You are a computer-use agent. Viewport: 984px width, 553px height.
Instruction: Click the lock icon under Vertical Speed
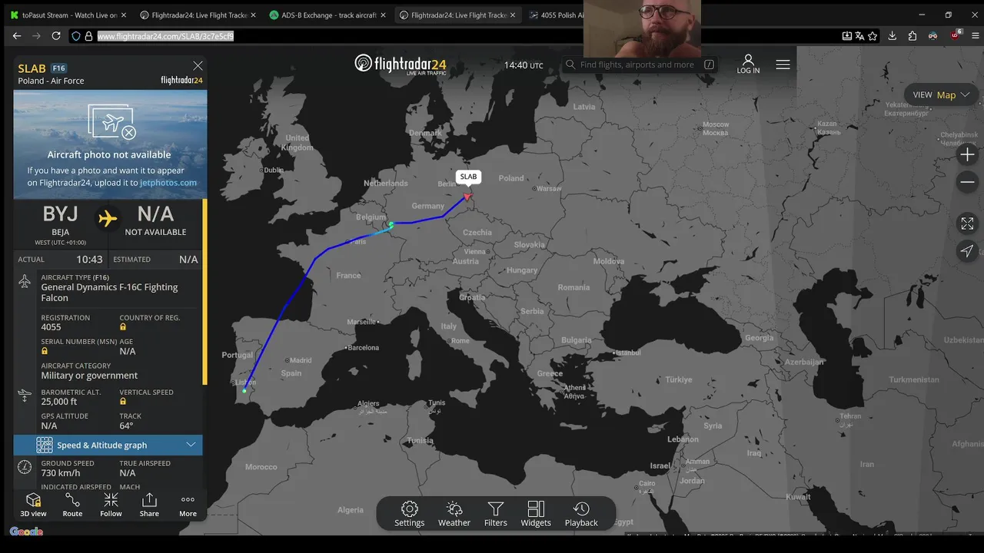pos(123,402)
